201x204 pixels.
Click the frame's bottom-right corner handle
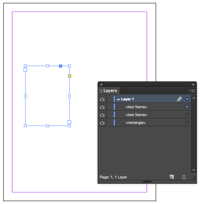pyautogui.click(x=69, y=126)
